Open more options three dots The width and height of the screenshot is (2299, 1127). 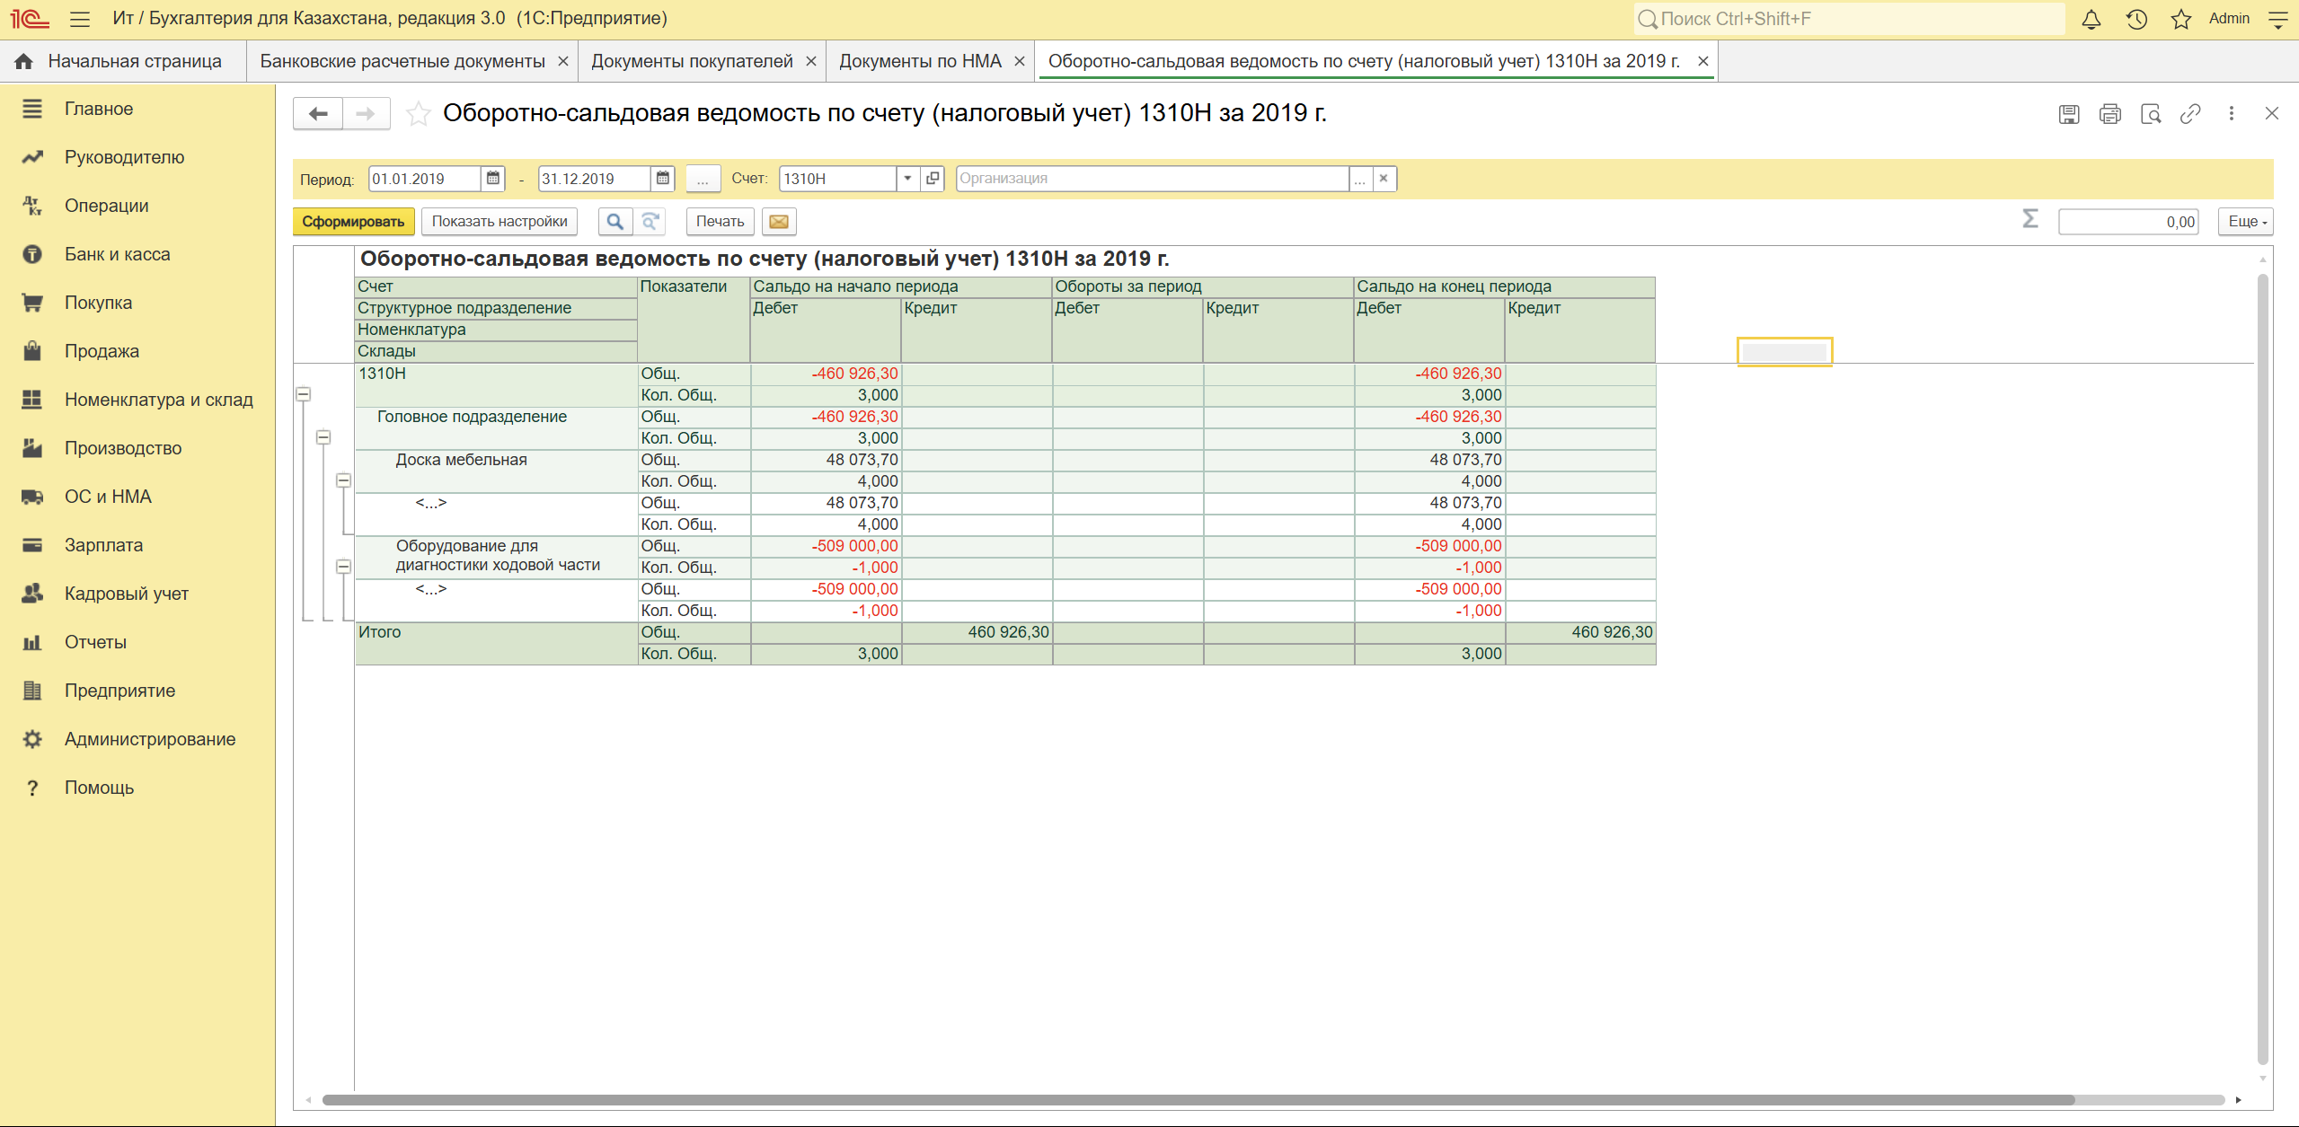coord(2232,114)
